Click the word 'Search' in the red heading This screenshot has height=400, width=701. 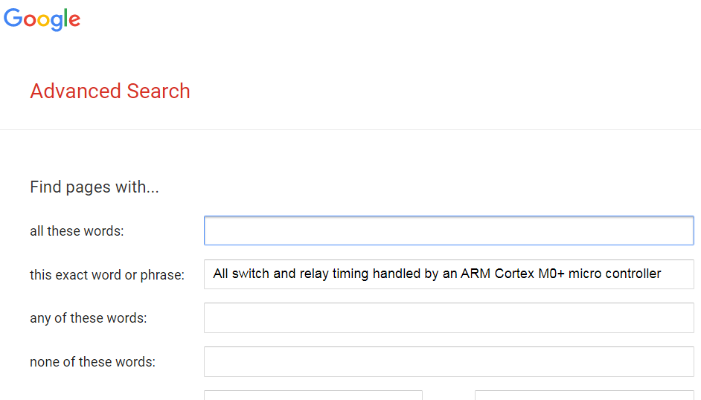tap(159, 91)
